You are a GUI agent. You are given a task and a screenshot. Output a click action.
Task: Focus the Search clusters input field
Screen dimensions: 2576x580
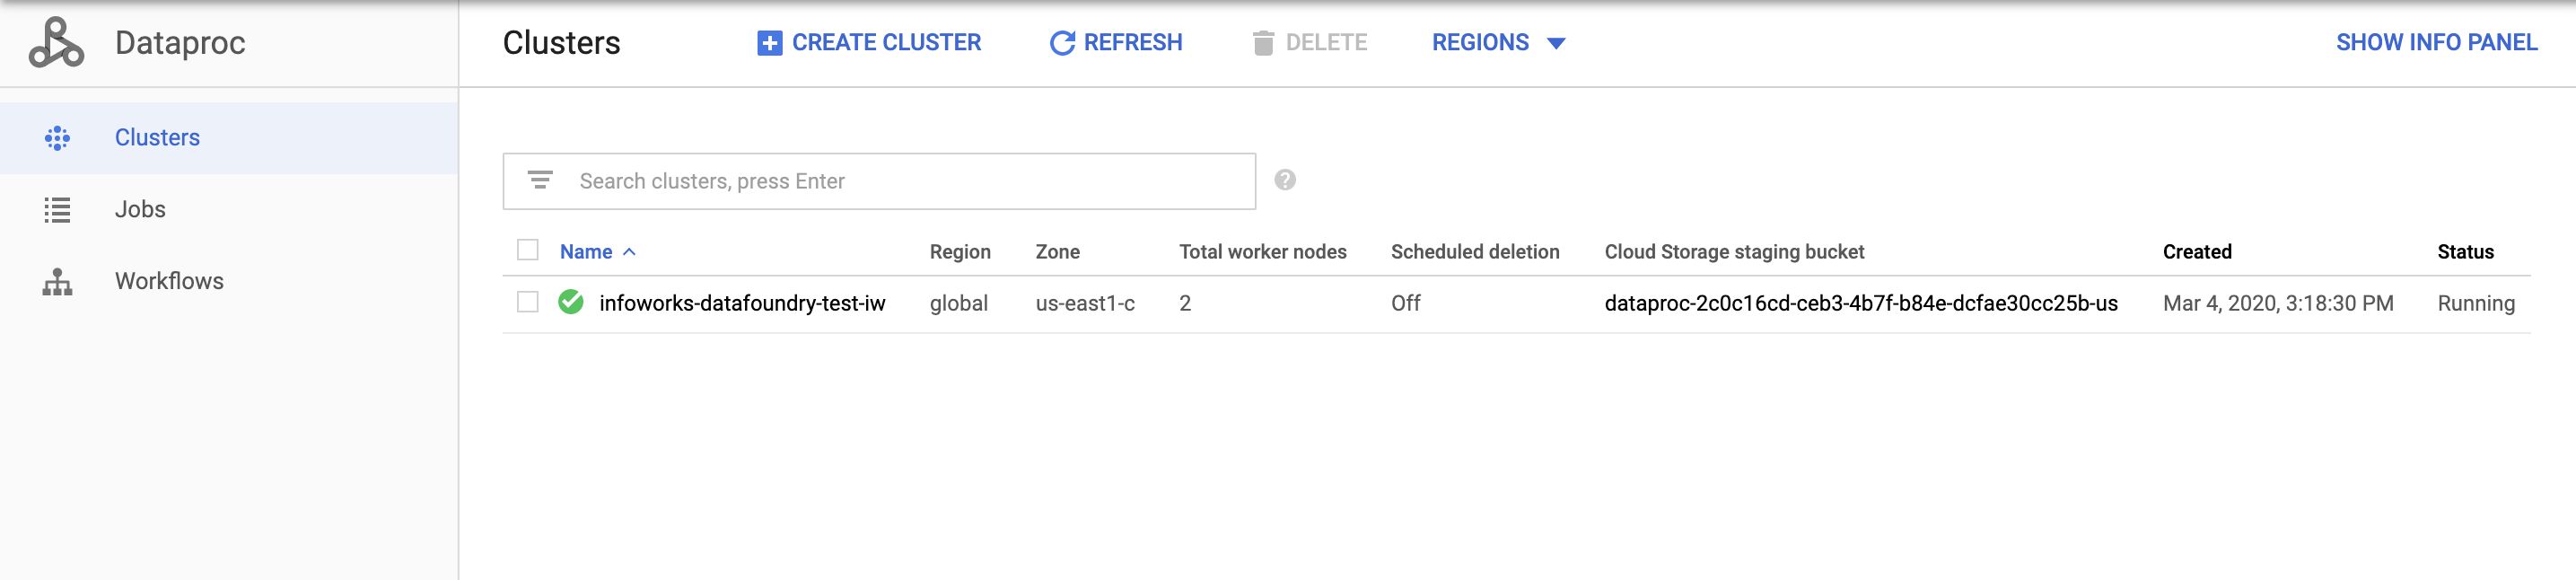(x=879, y=181)
